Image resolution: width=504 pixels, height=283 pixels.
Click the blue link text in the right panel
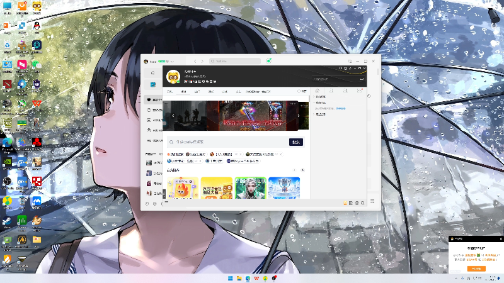[x=341, y=108]
